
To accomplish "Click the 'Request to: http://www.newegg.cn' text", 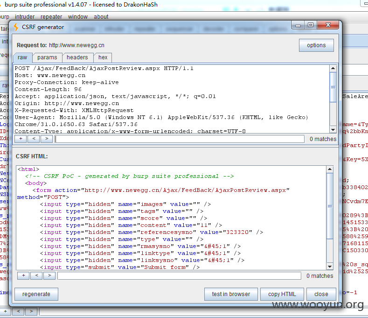I will 61,45.
